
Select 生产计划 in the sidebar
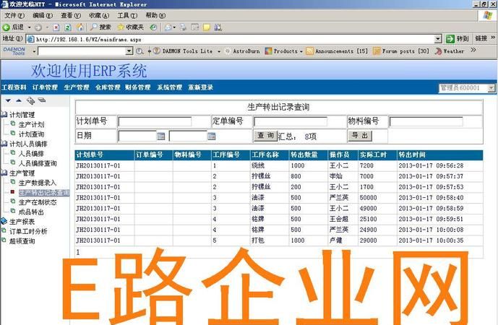[32, 124]
